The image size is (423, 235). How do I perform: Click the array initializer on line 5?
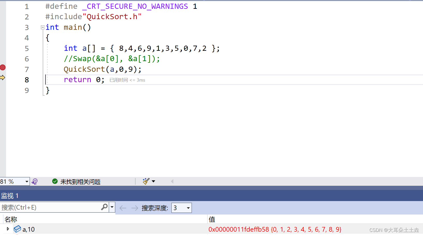[165, 48]
